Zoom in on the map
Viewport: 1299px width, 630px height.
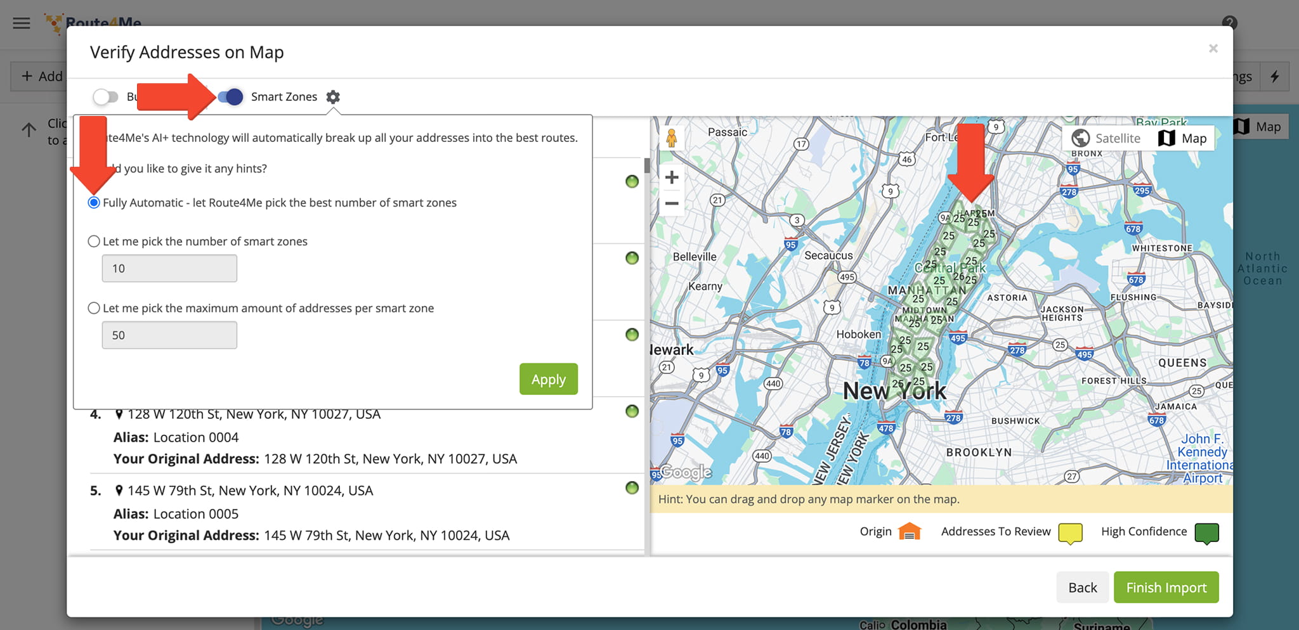click(x=672, y=177)
